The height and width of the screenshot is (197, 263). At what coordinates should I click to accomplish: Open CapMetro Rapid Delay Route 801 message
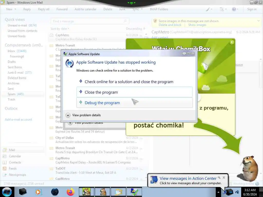click(97, 160)
